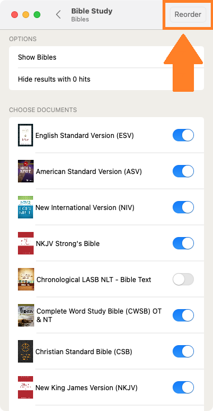Disable the Christian Standard Bible (CSB) switch
The width and height of the screenshot is (213, 411).
pos(183,351)
